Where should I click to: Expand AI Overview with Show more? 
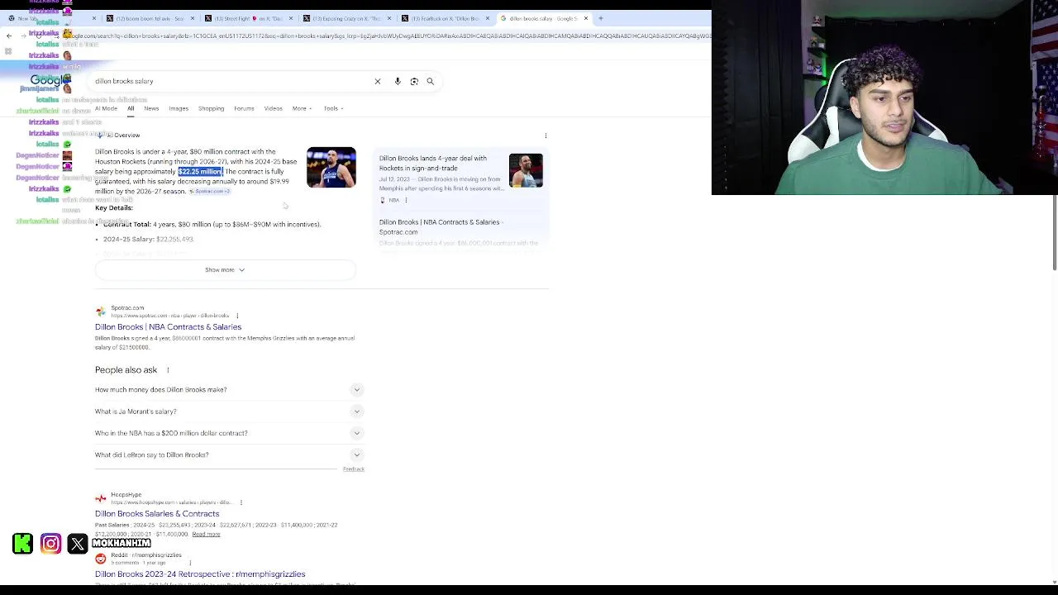coord(225,269)
